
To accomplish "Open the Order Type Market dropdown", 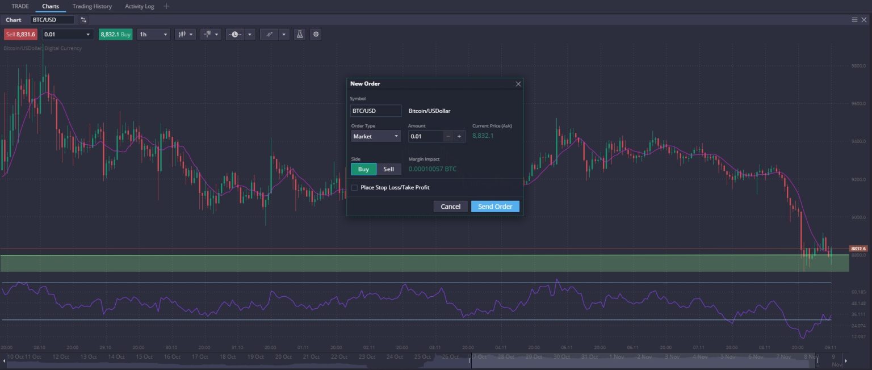I will (376, 136).
